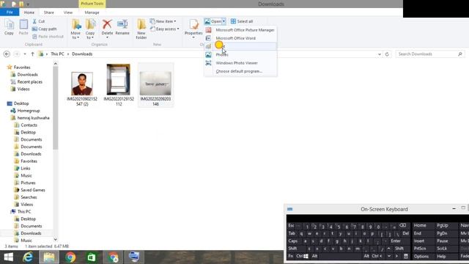Open dropdown arrow under Delete
Viewport: 469px width, 264px height.
(107, 37)
